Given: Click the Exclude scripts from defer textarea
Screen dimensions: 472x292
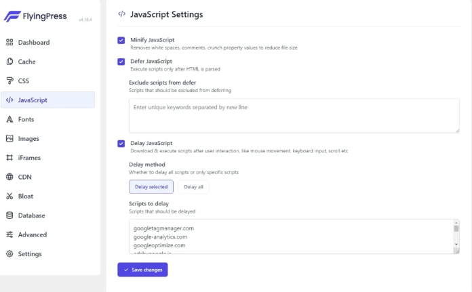Looking at the screenshot, I should pyautogui.click(x=294, y=115).
